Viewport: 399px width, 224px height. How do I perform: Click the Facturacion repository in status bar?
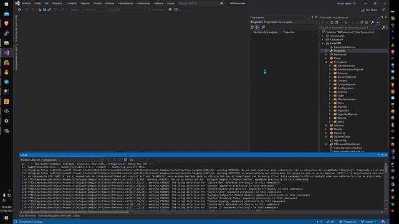coord(348,222)
